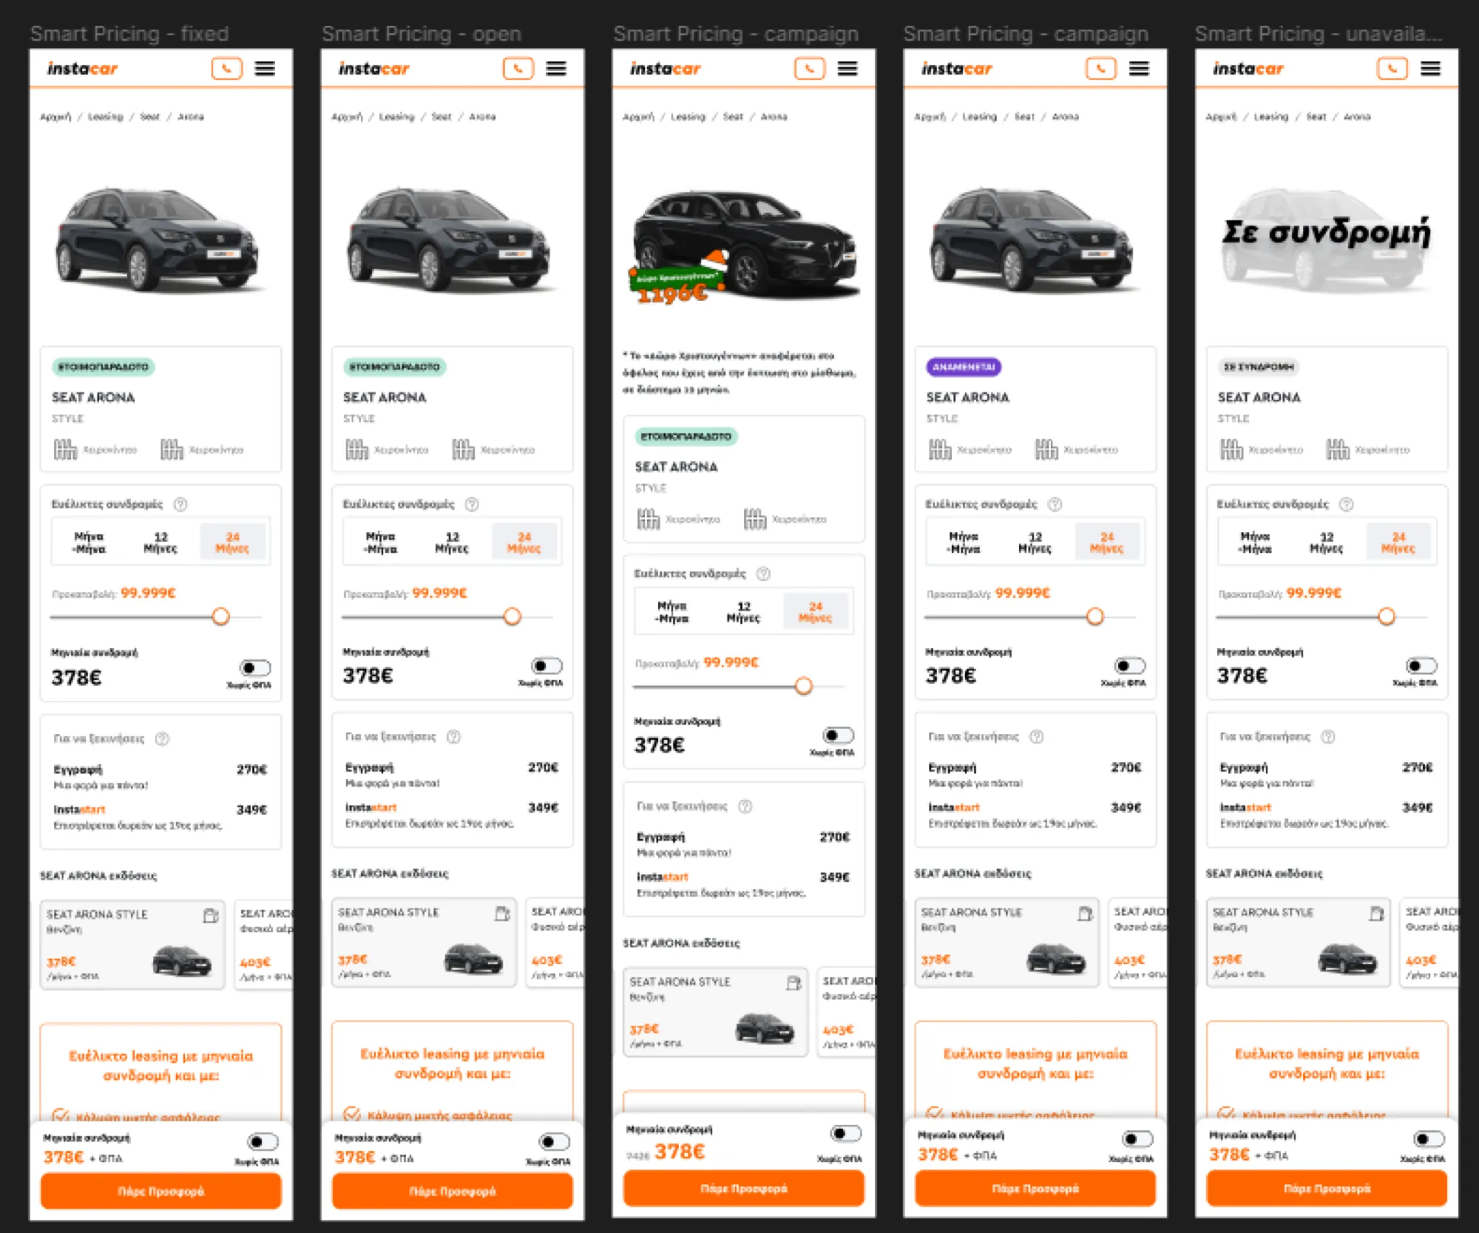1479x1233 pixels.
Task: Click Για να ξεκινήσεις help icon, Christmas campaign frame
Action: [x=745, y=806]
